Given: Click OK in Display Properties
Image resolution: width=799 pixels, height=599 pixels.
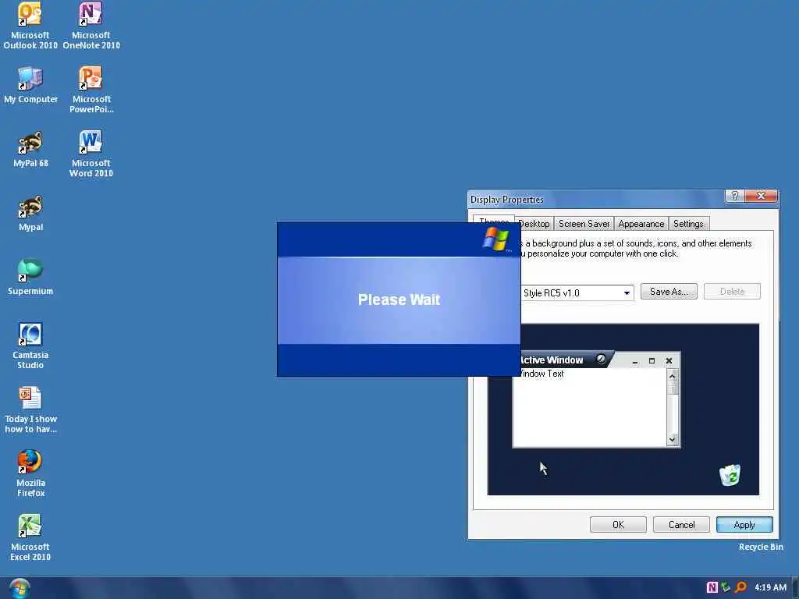Looking at the screenshot, I should pyautogui.click(x=618, y=525).
